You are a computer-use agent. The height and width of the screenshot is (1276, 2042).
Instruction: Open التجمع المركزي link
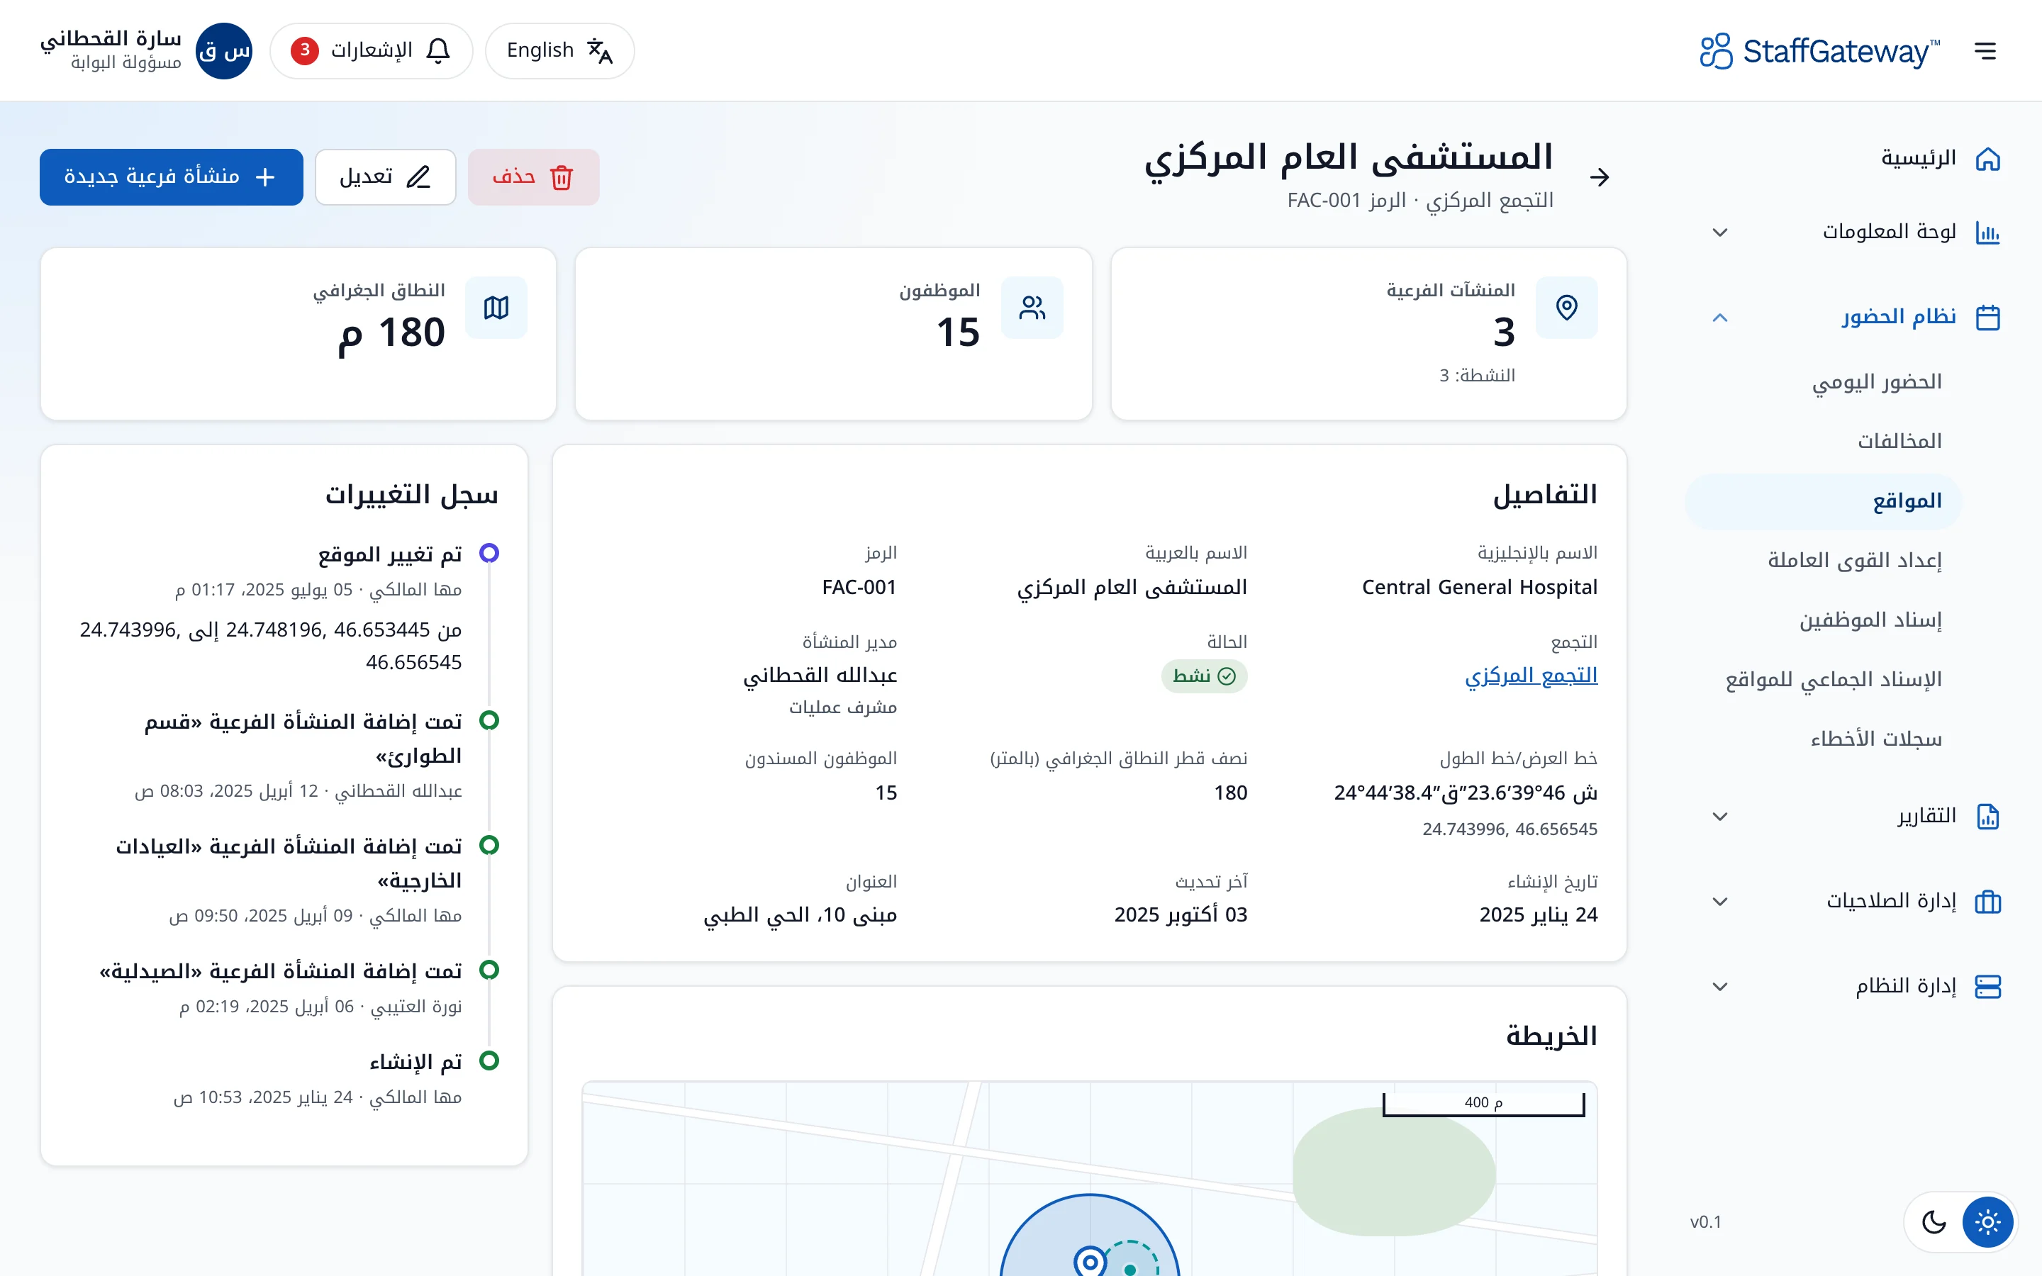coord(1531,675)
